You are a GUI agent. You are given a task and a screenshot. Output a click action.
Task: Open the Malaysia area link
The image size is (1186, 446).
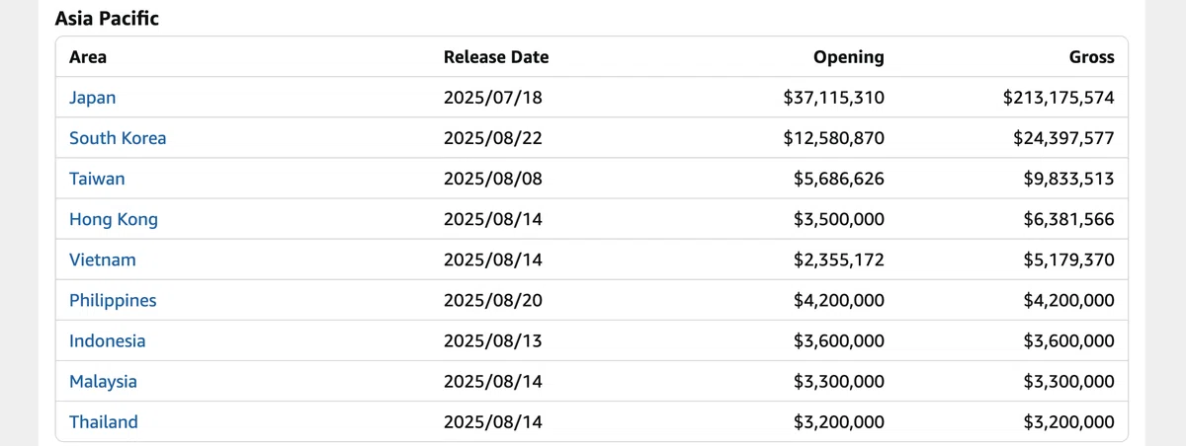click(103, 381)
